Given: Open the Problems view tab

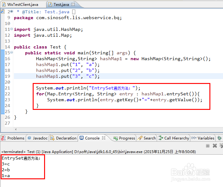Looking at the screenshot, I should point(13,138).
